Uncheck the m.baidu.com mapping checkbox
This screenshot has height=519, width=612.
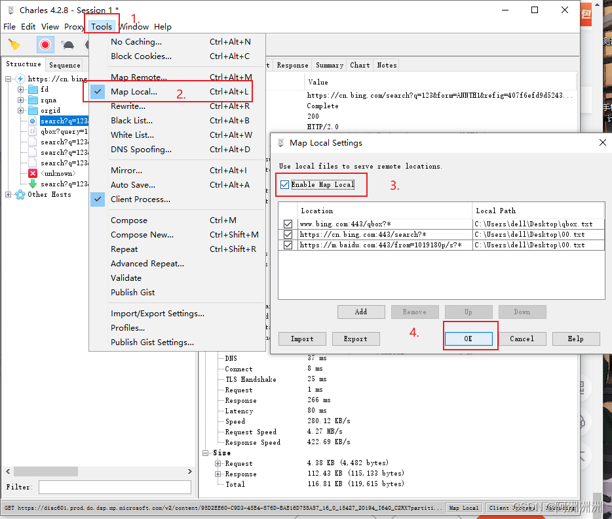click(x=288, y=245)
